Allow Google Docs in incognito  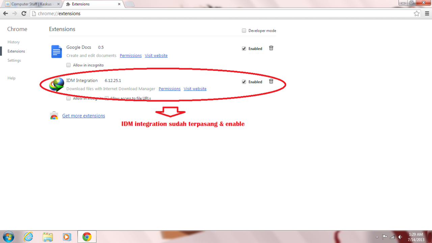tap(69, 65)
